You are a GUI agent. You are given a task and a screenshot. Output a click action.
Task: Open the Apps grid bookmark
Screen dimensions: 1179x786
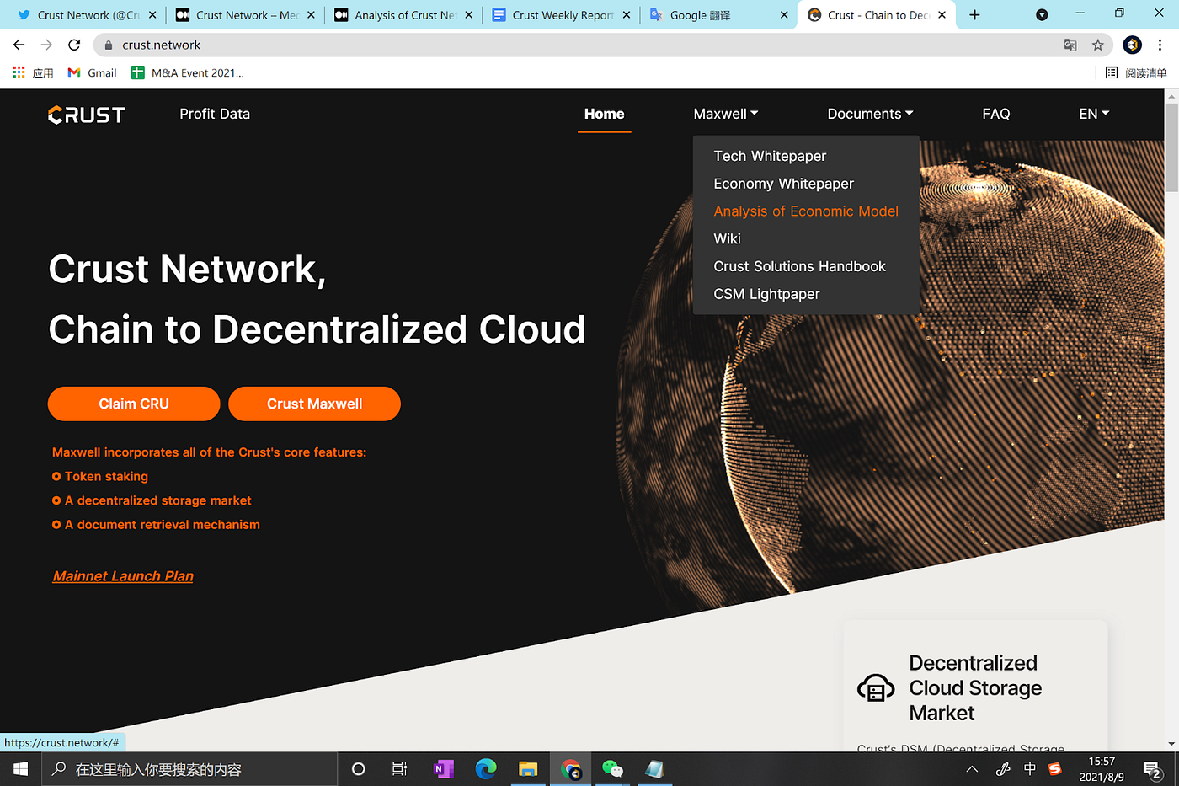(33, 73)
